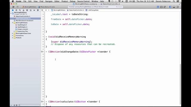Image resolution: width=191 pixels, height=107 pixels.
Task: Click the 'No Issues' text in the activity viewer
Action: tap(119, 7)
